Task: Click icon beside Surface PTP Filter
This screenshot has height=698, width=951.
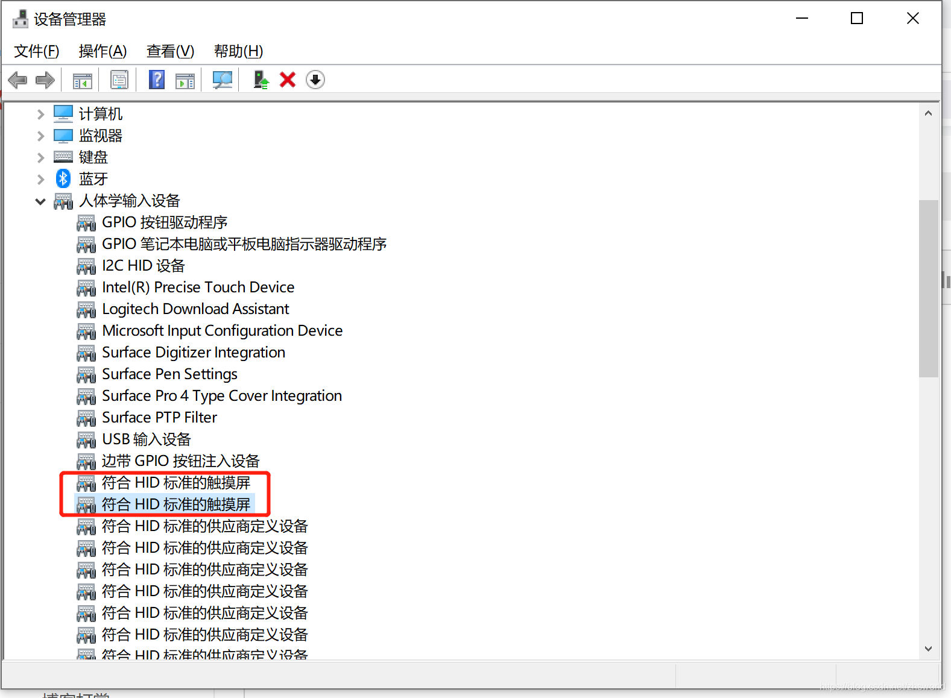Action: pos(86,418)
